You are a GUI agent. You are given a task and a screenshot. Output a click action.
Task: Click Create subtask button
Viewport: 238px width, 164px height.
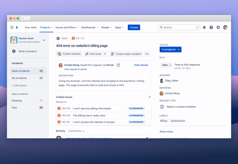point(69,54)
